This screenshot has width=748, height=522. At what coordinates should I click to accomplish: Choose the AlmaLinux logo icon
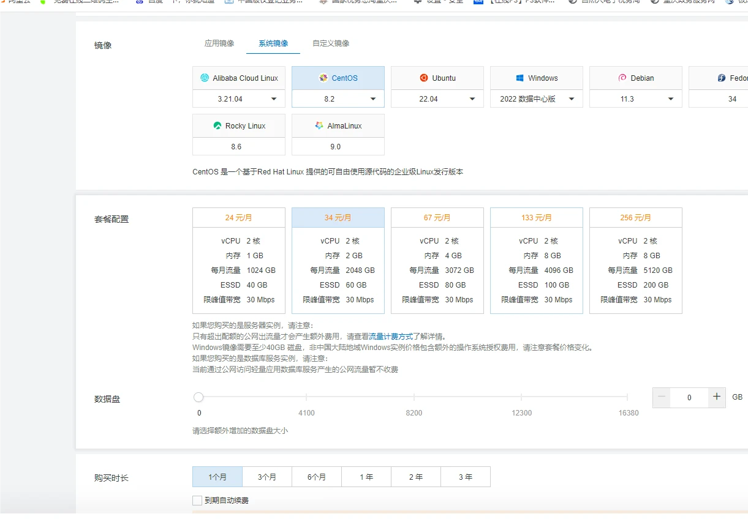(319, 125)
